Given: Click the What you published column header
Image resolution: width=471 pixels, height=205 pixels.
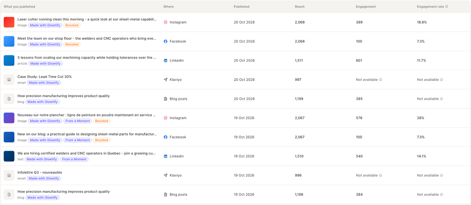Looking at the screenshot, I should pyautogui.click(x=19, y=7).
